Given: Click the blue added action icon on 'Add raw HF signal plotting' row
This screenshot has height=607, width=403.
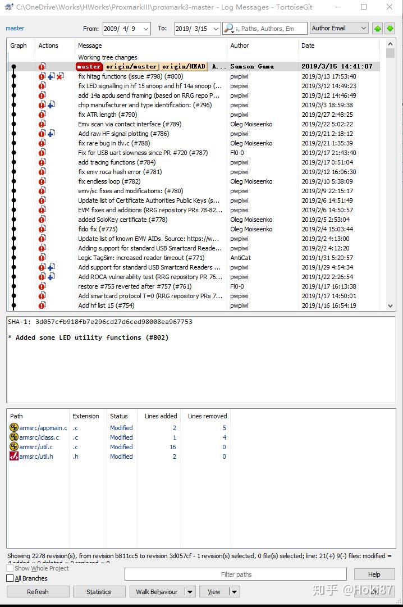Looking at the screenshot, I should [51, 134].
